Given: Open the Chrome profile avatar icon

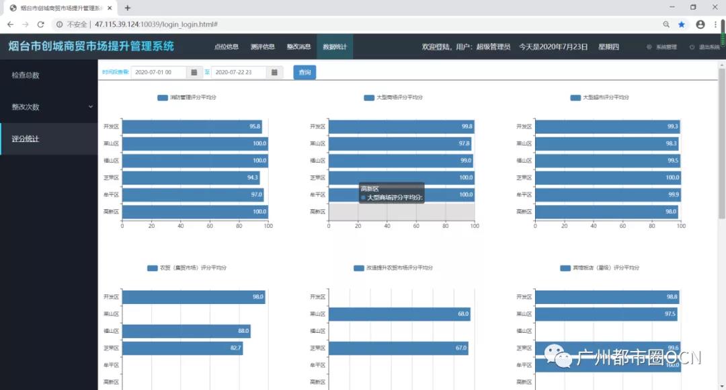Looking at the screenshot, I should [700, 24].
